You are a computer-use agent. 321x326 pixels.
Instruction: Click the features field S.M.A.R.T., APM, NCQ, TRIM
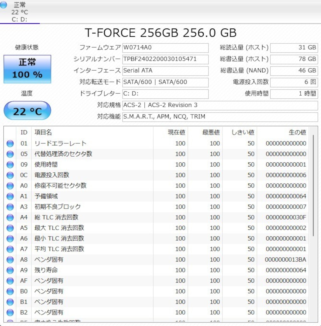(220, 117)
